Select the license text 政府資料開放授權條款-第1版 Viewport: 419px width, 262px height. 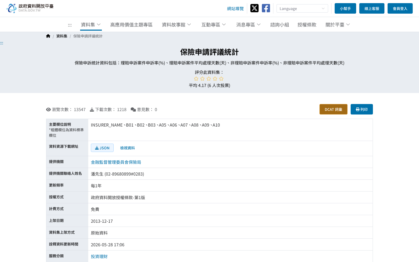click(x=118, y=198)
